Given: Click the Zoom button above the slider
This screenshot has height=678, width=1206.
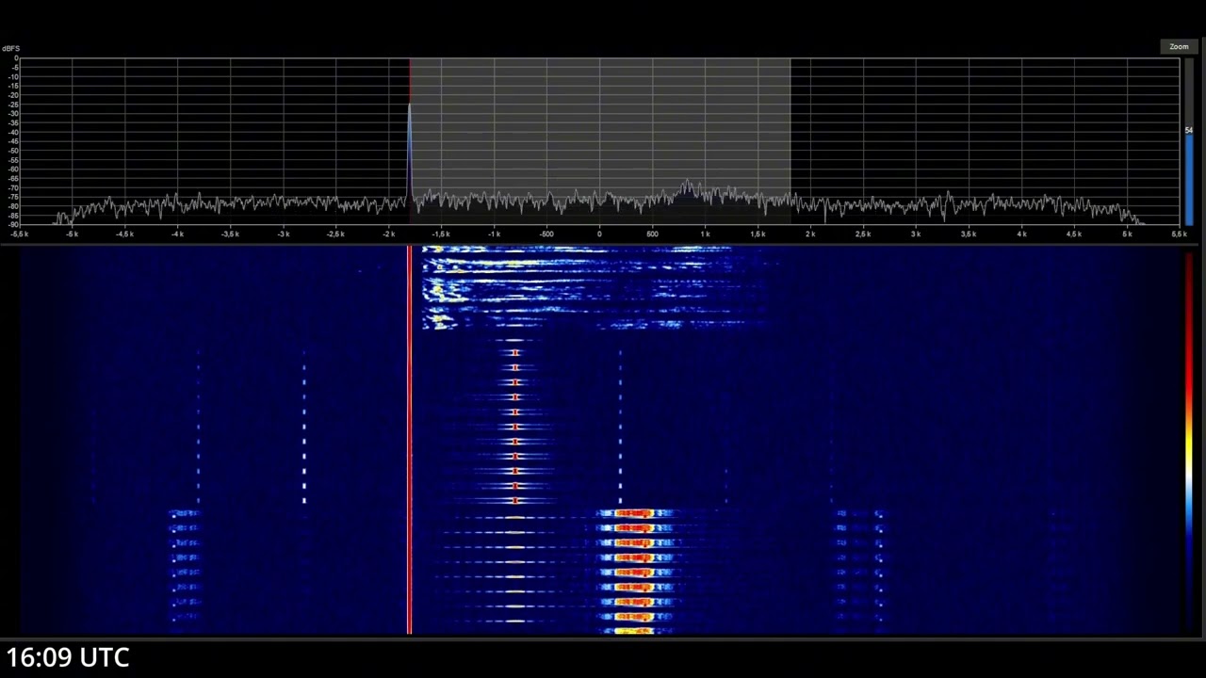Looking at the screenshot, I should coord(1179,46).
